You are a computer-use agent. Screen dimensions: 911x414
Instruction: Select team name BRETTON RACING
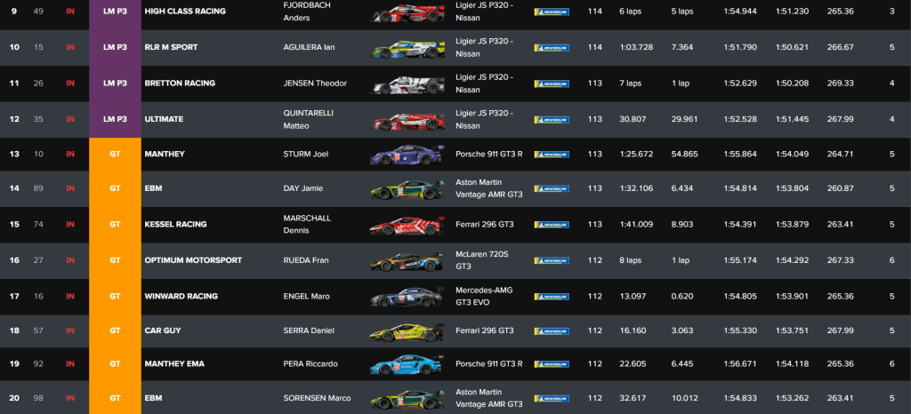180,83
